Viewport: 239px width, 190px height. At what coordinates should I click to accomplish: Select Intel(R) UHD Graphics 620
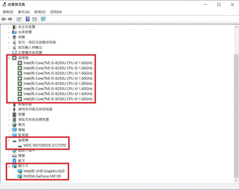44,171
